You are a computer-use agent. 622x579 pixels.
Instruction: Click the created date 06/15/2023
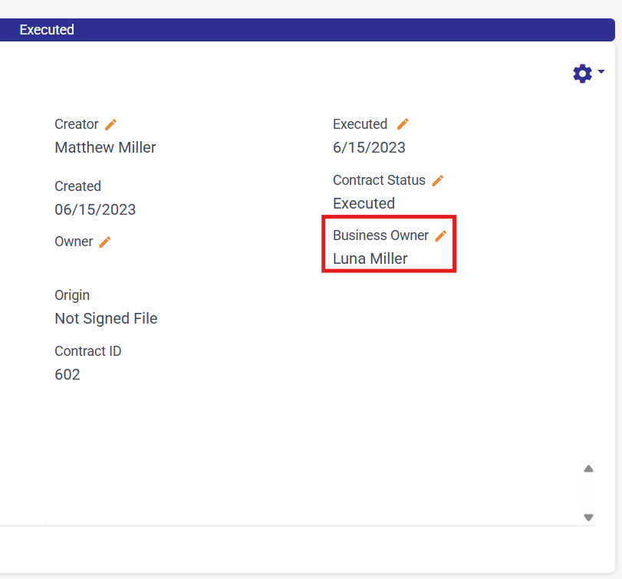95,209
